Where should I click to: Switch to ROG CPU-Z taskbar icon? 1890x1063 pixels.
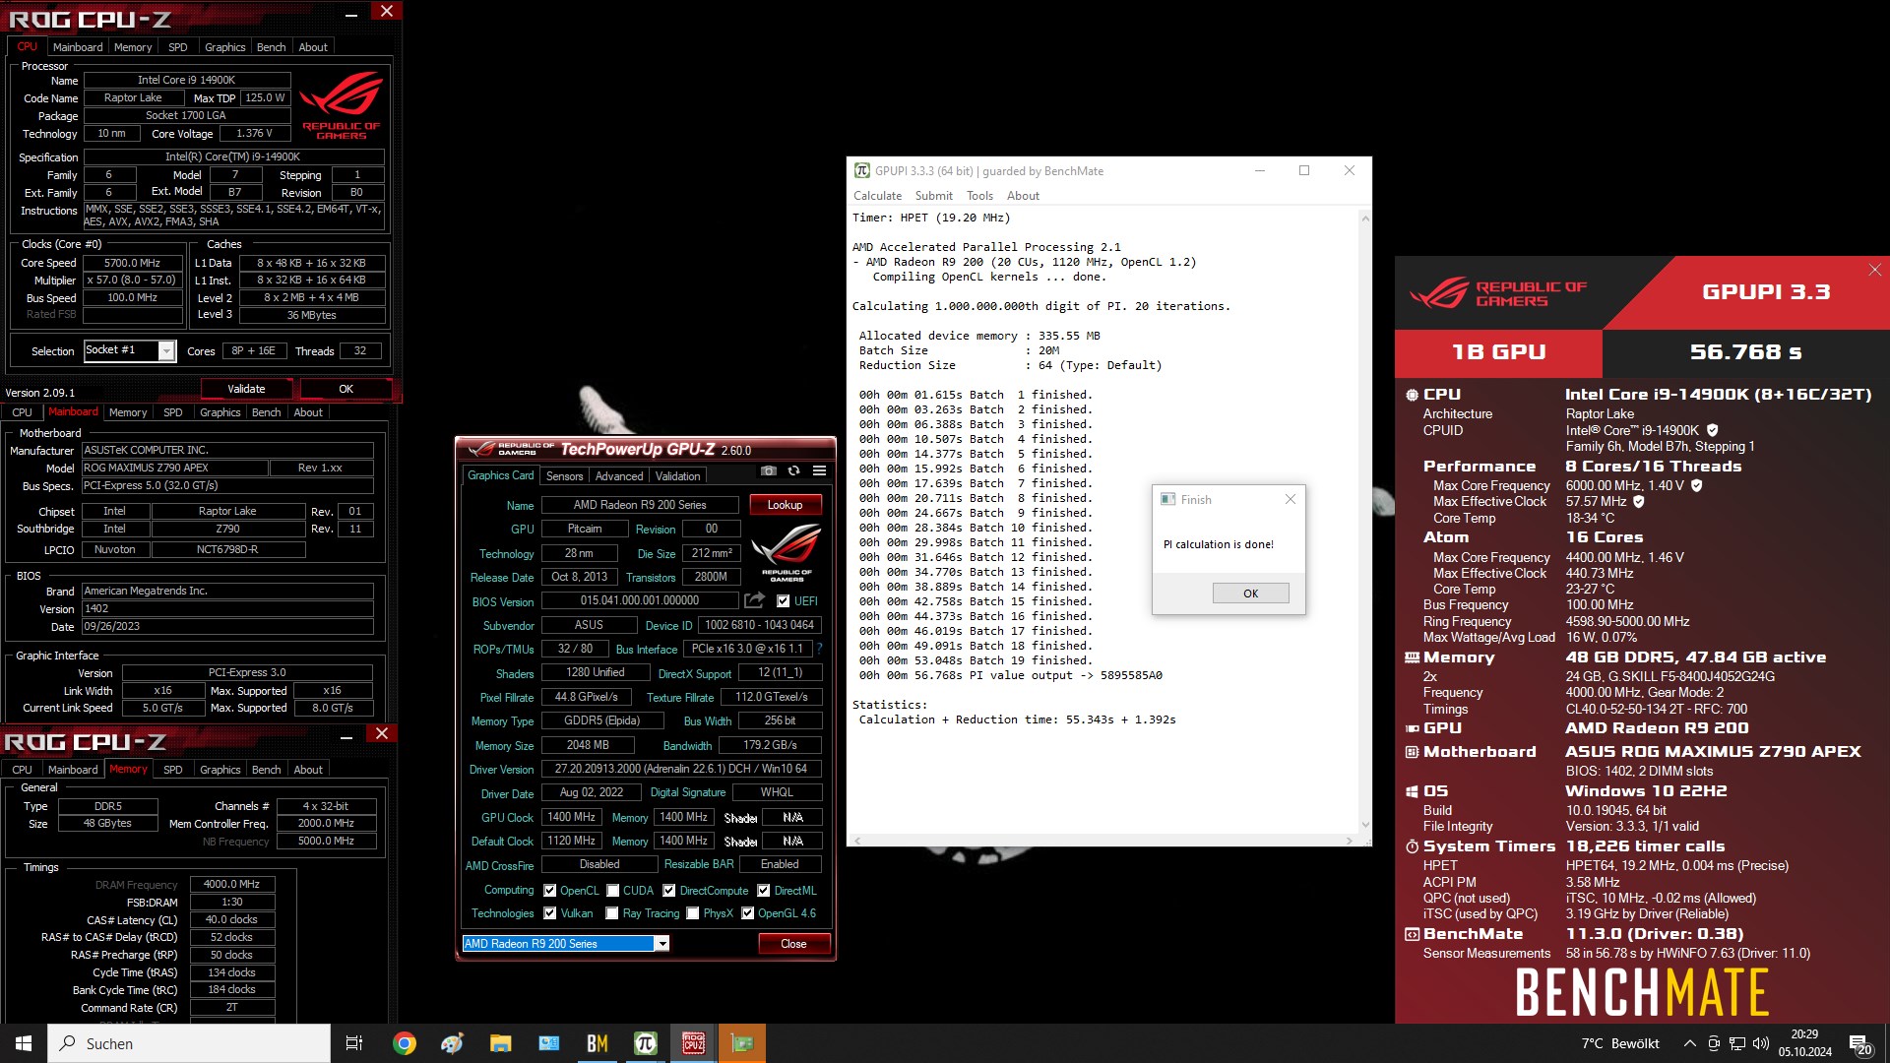[693, 1043]
